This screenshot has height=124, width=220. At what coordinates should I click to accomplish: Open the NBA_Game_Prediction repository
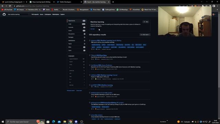pos(102,65)
